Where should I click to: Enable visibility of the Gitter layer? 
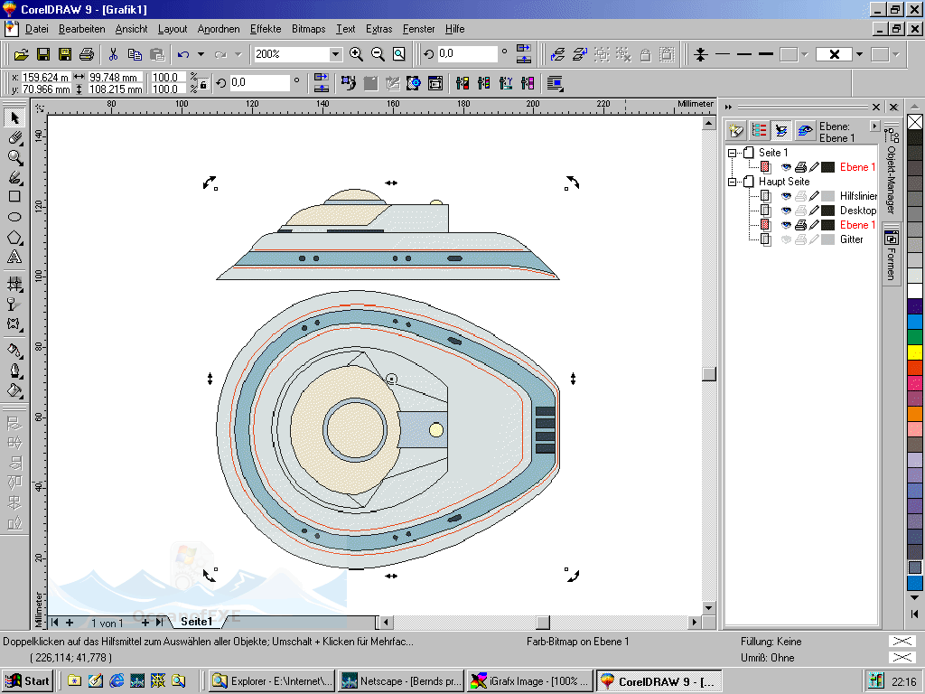pos(786,239)
